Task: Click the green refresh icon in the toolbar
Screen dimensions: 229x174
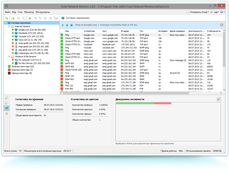Action: 7,18
